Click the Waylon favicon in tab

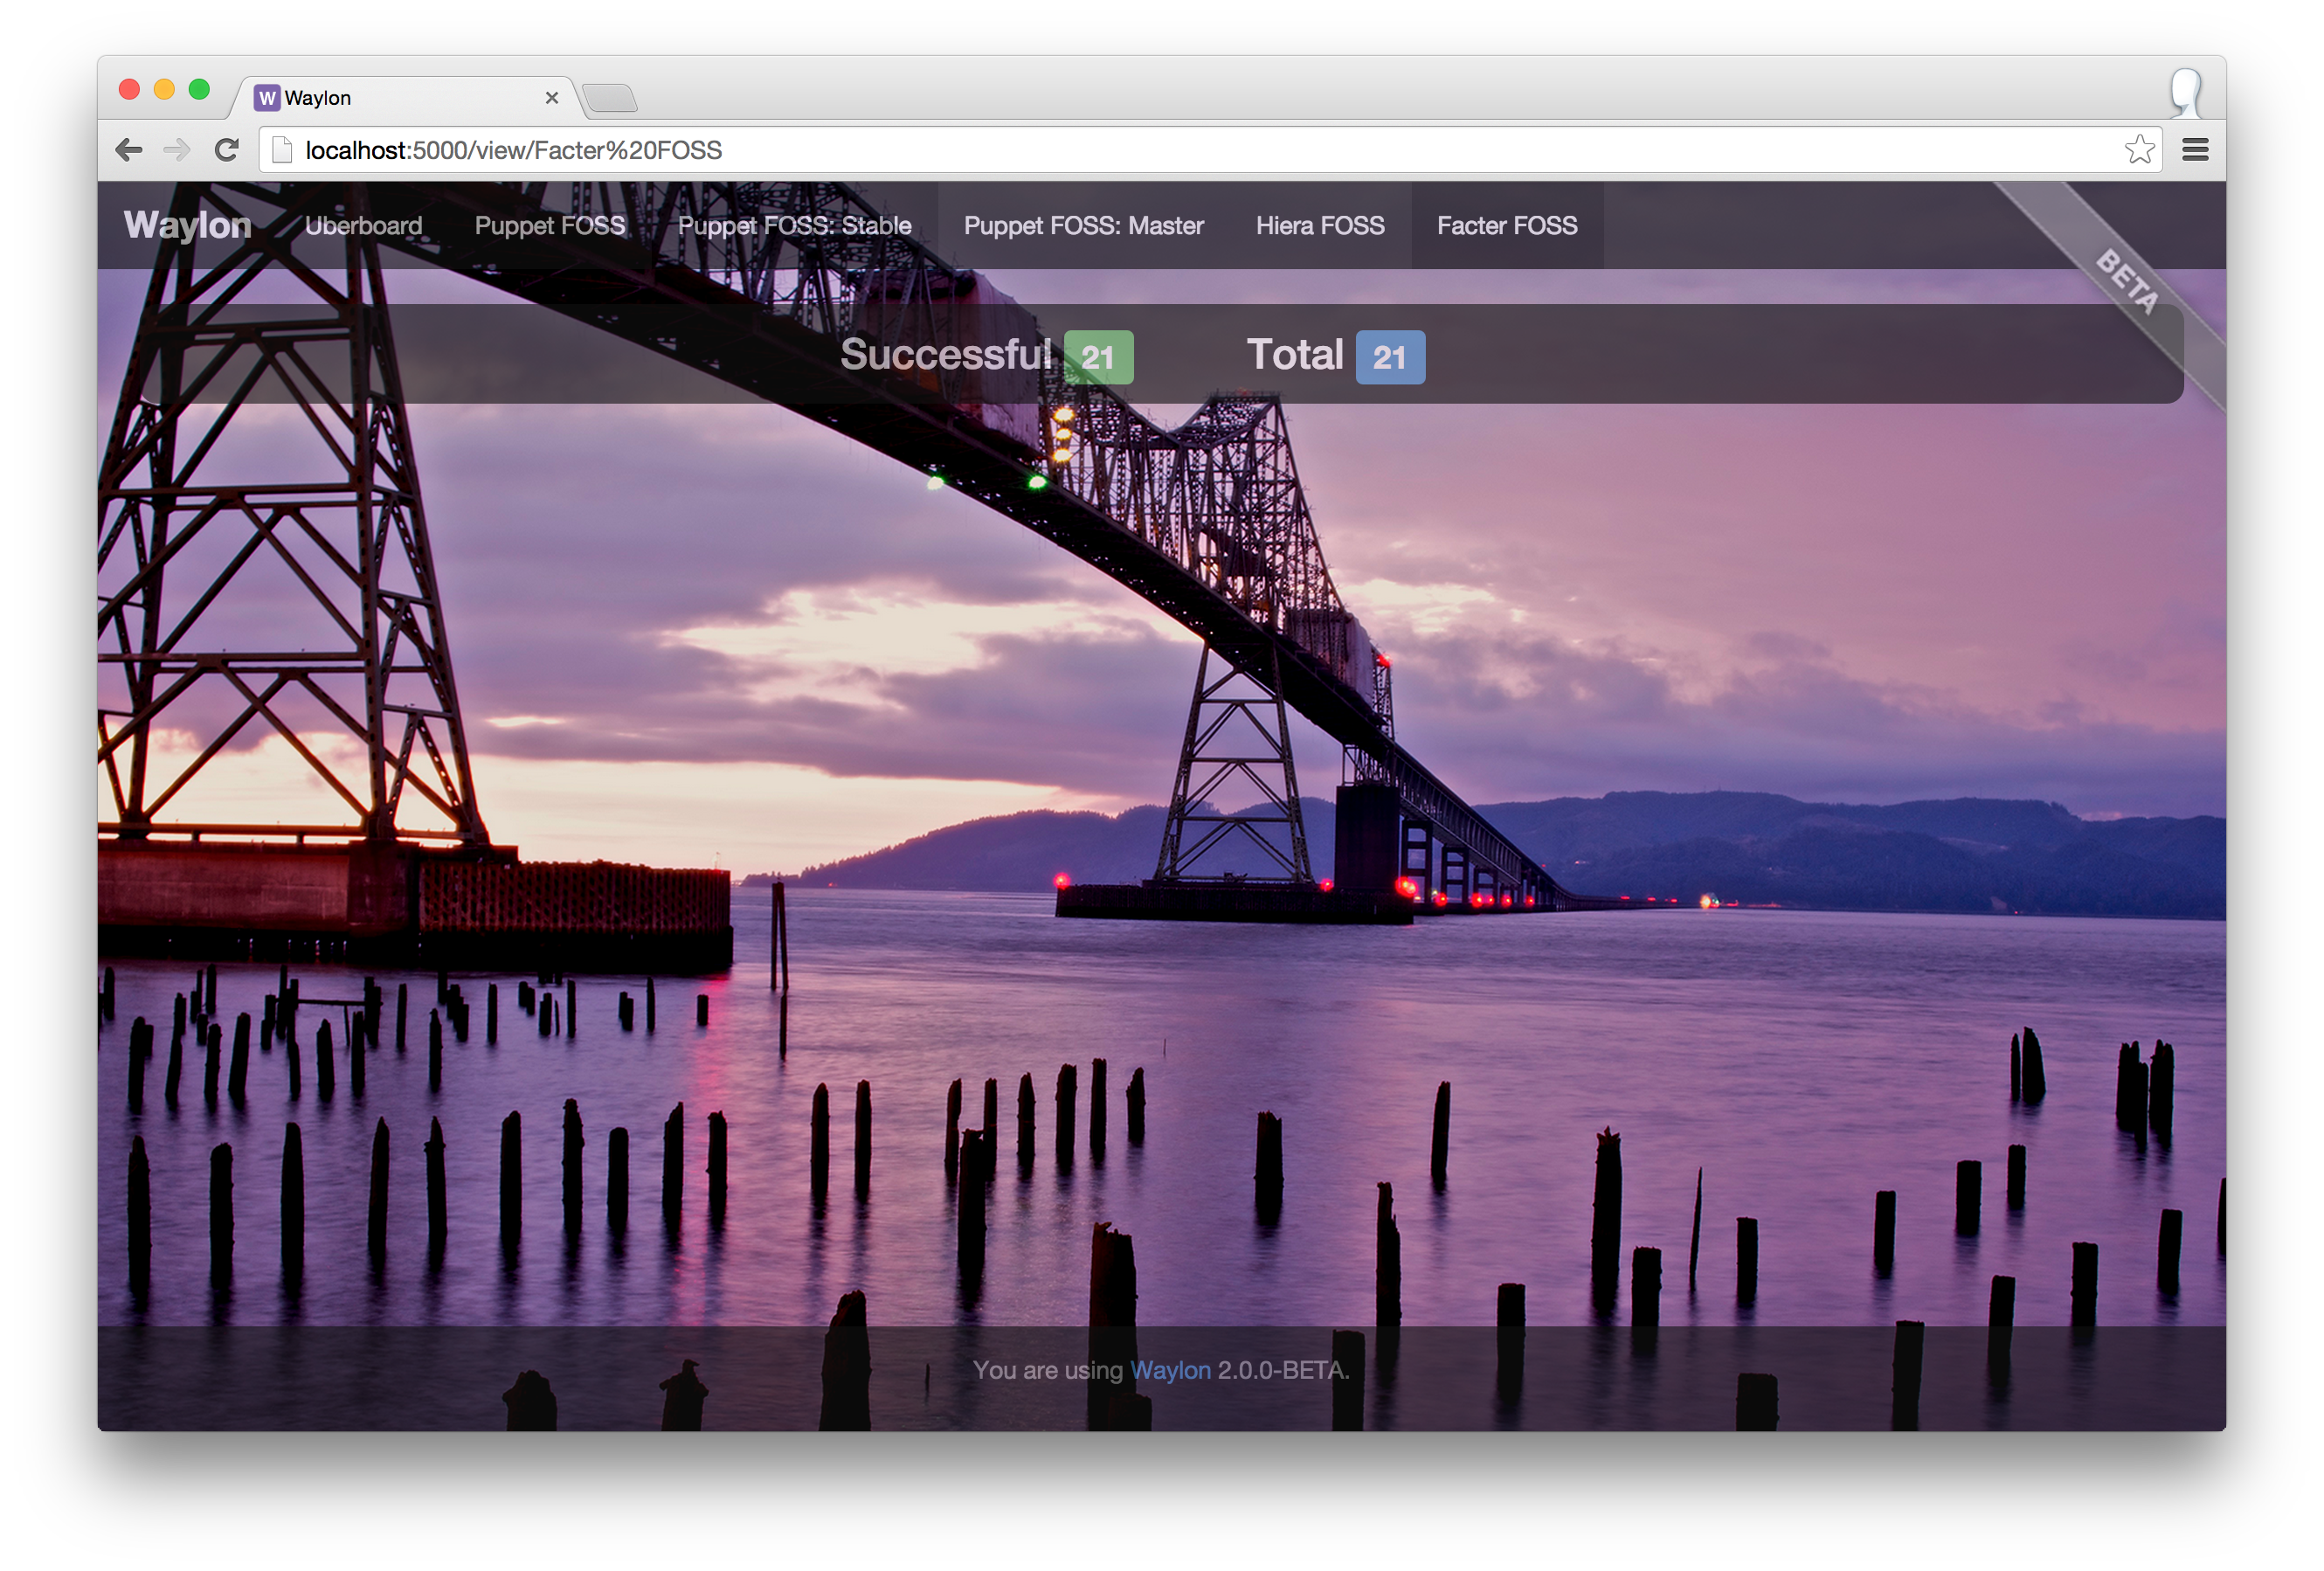pos(267,98)
